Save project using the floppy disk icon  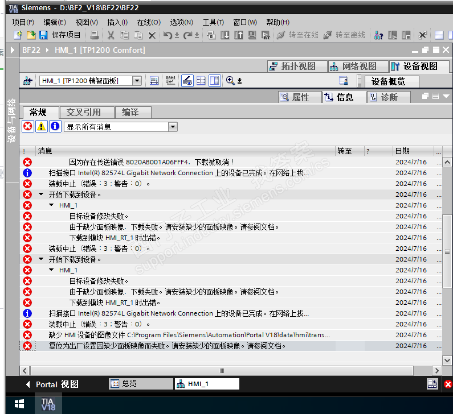tap(43, 35)
